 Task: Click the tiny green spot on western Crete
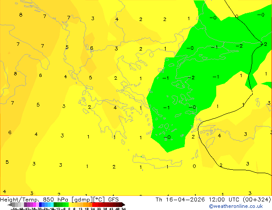(141, 156)
